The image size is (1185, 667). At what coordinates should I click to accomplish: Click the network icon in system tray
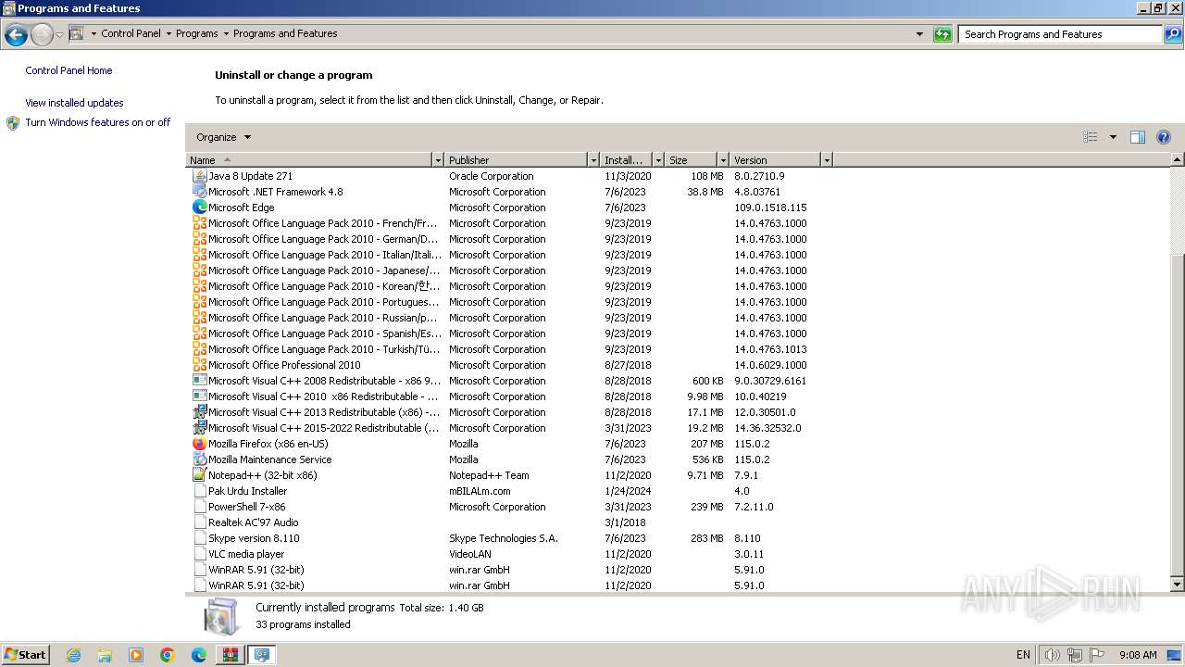tap(1074, 655)
